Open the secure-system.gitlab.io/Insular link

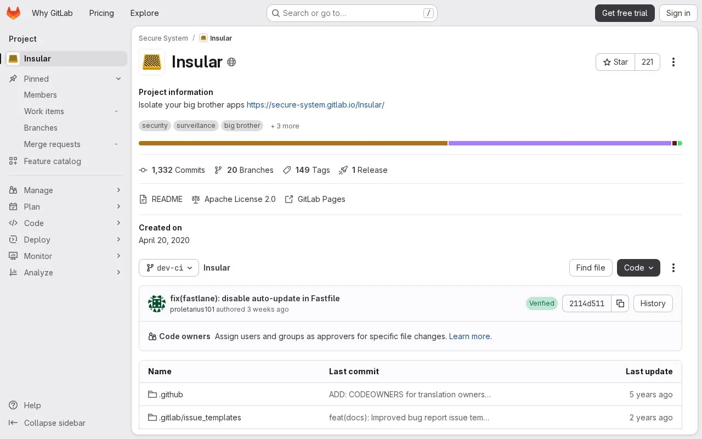315,105
